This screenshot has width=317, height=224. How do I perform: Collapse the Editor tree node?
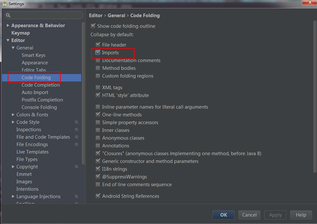point(8,40)
